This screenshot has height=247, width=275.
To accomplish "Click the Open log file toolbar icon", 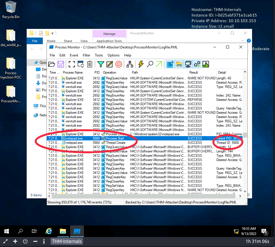I will pyautogui.click(x=51, y=64).
